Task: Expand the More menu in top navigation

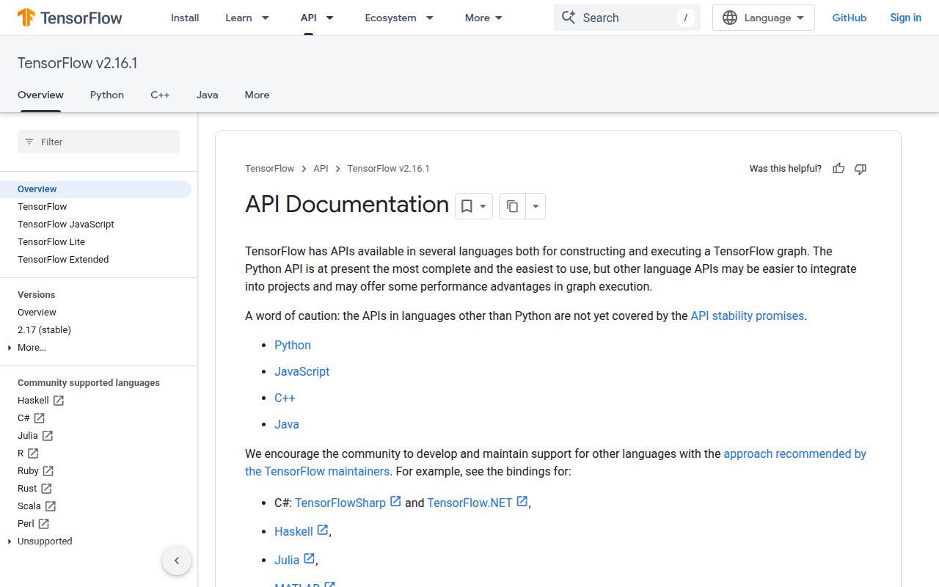Action: 483,18
